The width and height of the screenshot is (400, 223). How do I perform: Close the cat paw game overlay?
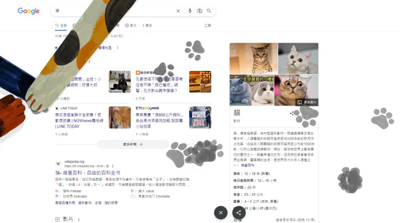tap(221, 213)
